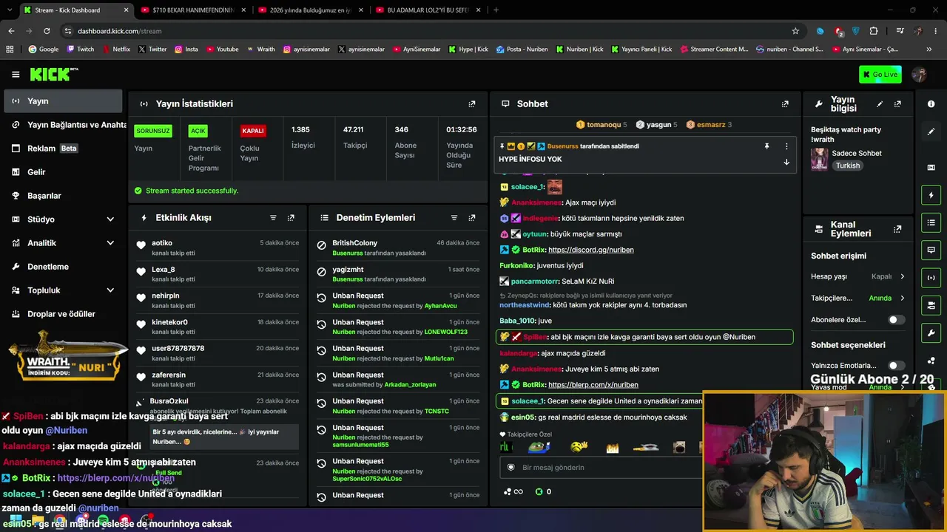Bookmark this page with the star icon
947x532 pixels.
pos(795,31)
